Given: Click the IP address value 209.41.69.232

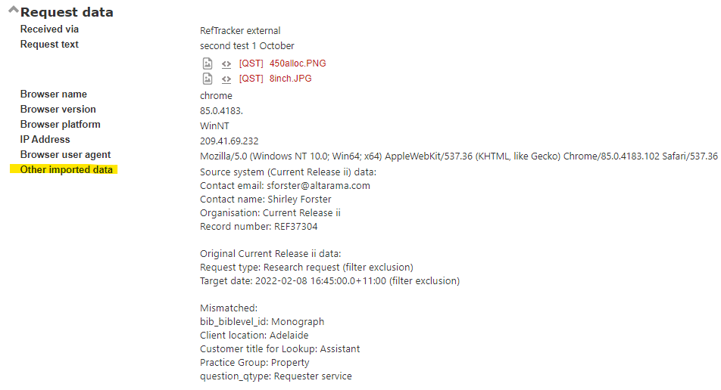Looking at the screenshot, I should click(x=229, y=141).
